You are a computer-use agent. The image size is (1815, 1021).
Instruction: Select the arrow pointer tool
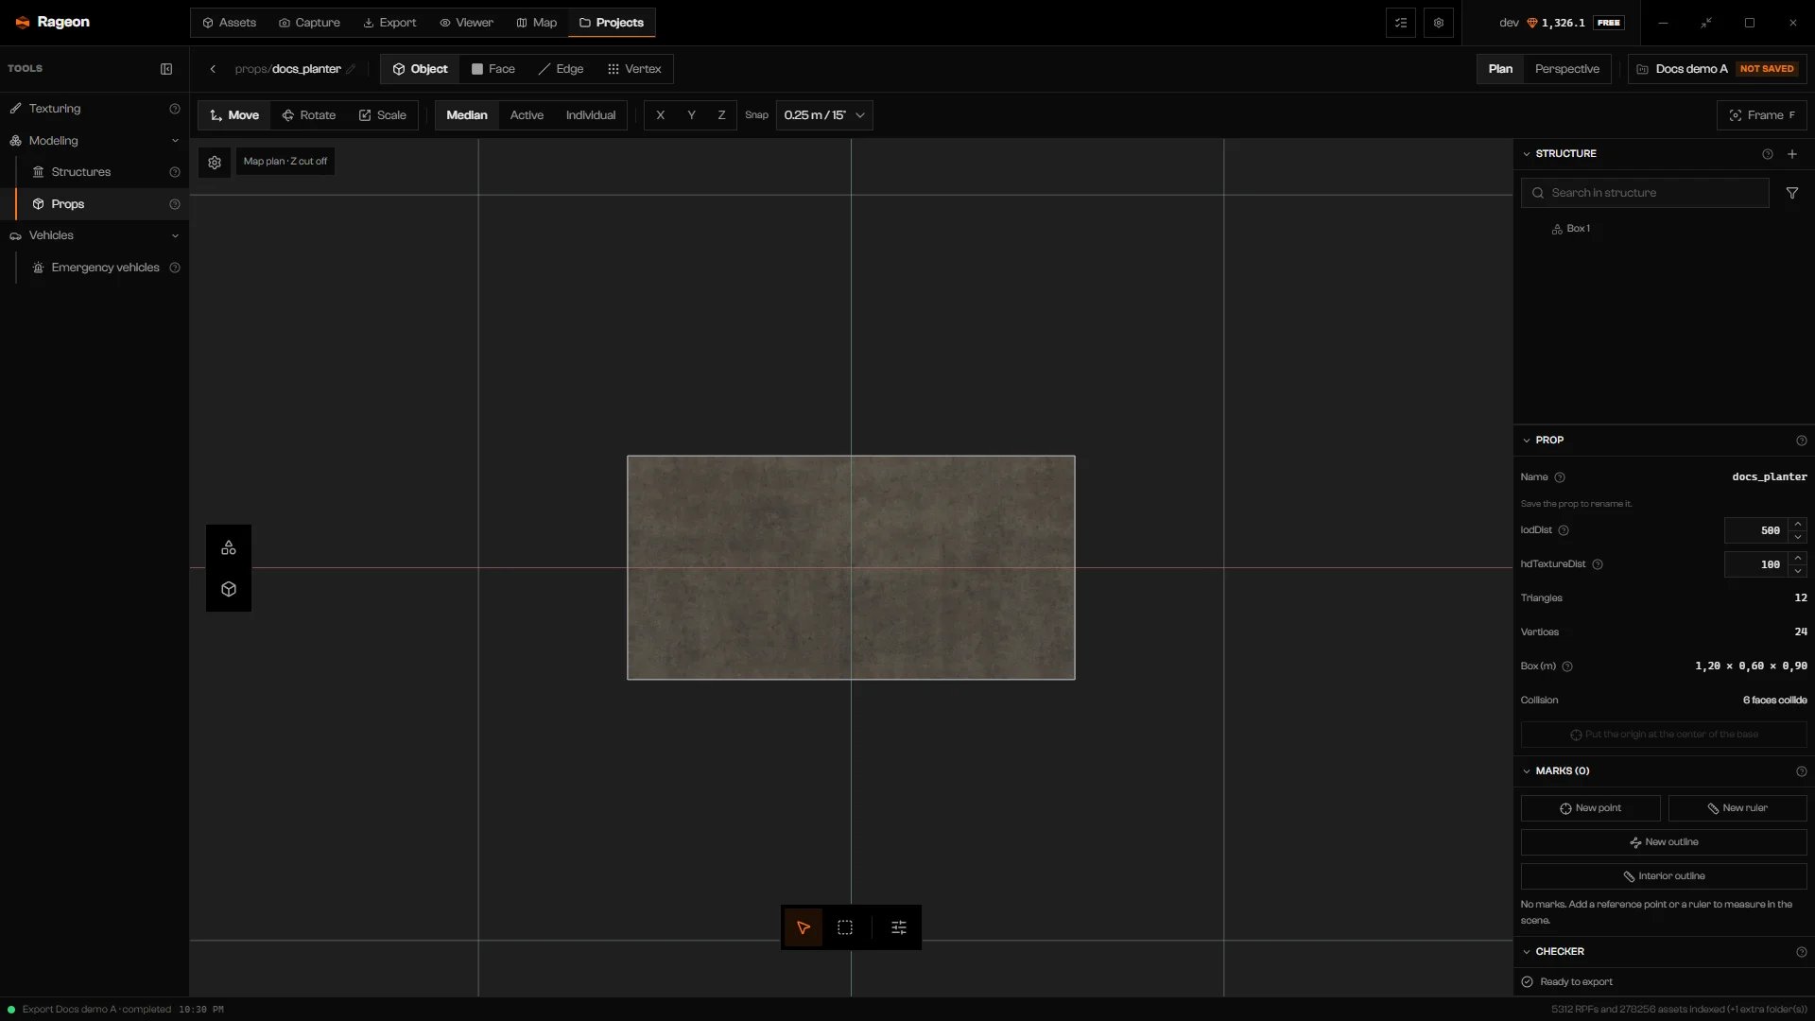tap(804, 927)
